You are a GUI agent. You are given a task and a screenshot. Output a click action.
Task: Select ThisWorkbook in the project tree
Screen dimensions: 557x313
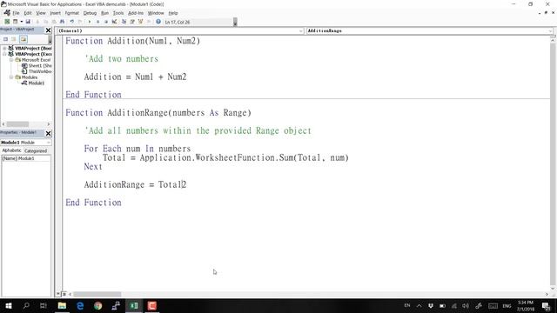pyautogui.click(x=39, y=71)
